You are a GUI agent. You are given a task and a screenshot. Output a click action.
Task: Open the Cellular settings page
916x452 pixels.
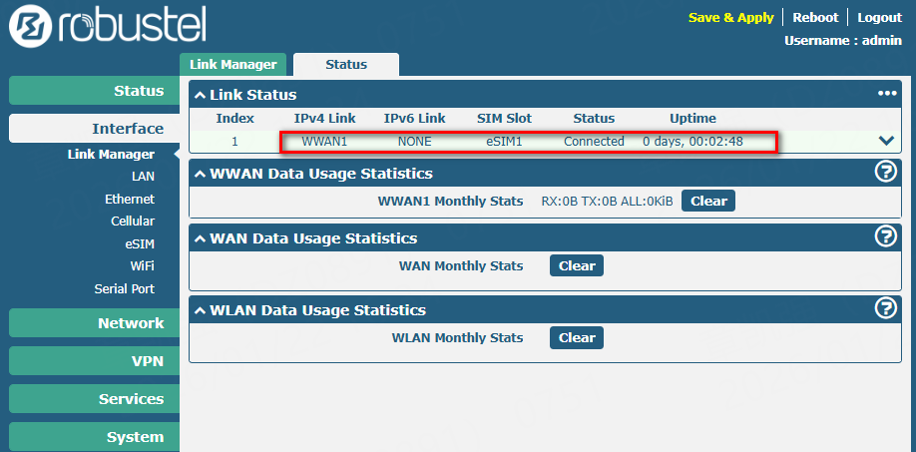pyautogui.click(x=132, y=222)
